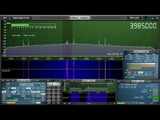Click the orange SQUELCH slider
The image size is (160, 120).
(19, 103)
